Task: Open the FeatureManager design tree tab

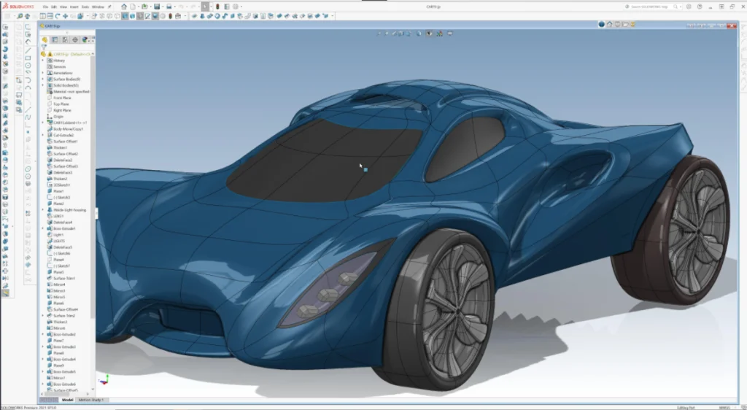Action: (45, 40)
